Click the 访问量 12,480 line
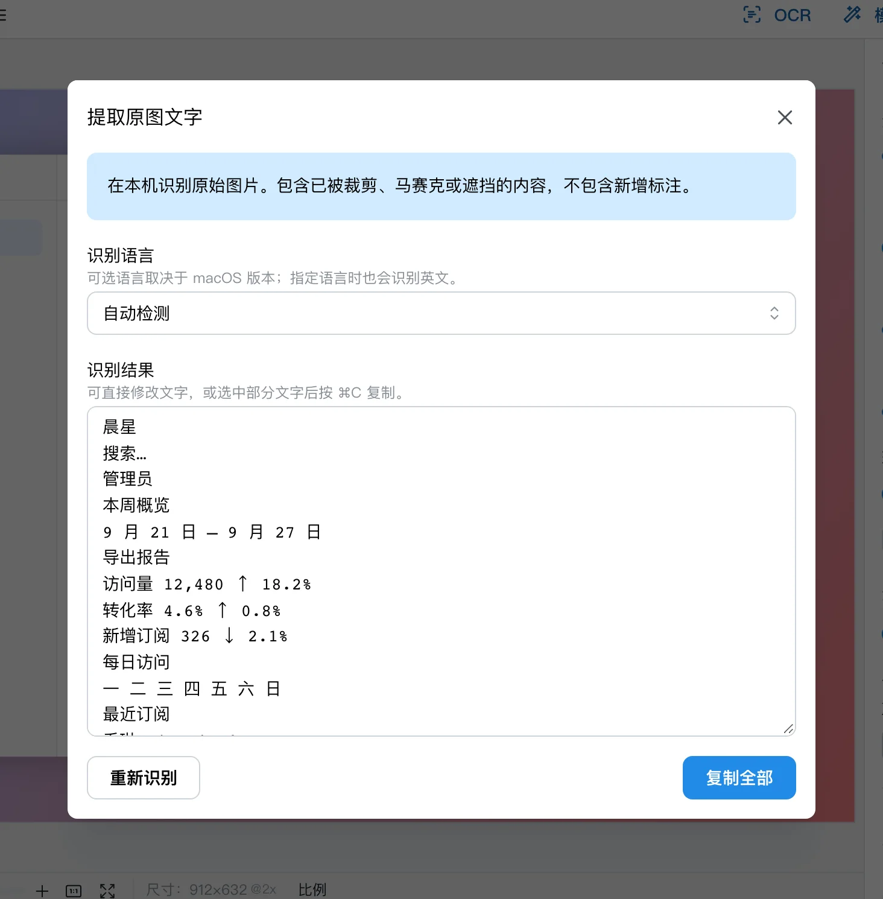883x899 pixels. (x=207, y=584)
